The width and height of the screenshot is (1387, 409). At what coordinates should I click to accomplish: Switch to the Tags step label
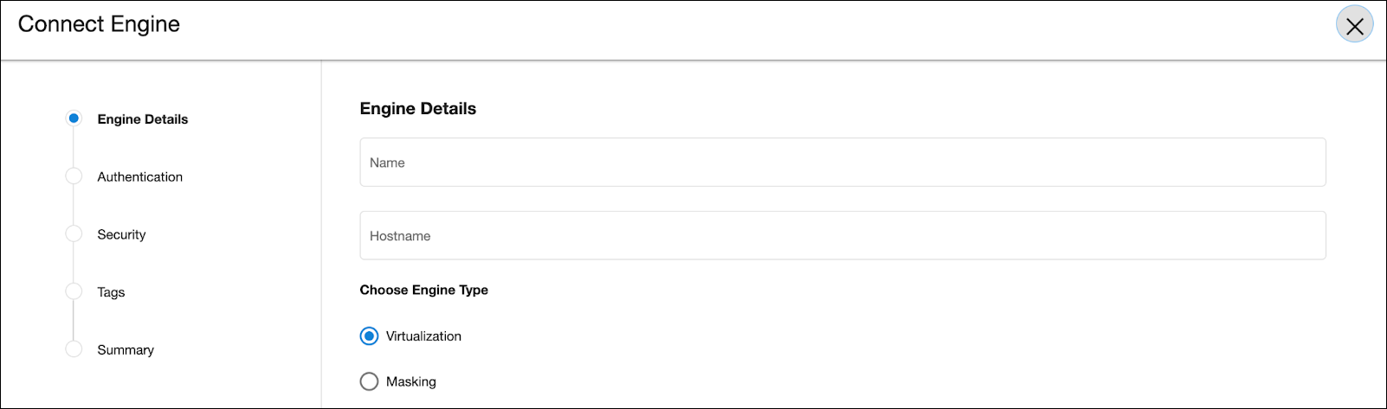(x=111, y=292)
